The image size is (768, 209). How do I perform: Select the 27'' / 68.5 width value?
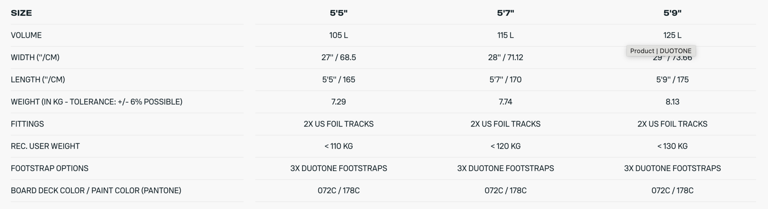[x=339, y=57]
